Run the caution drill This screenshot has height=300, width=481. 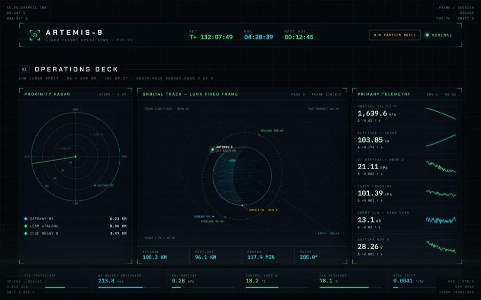click(395, 35)
